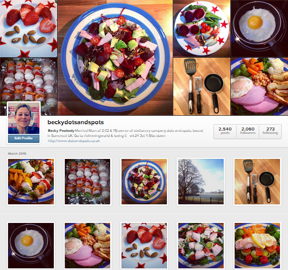288x270 pixels.
Task: Open the chicken and leek salad photo
Action: 201,245
